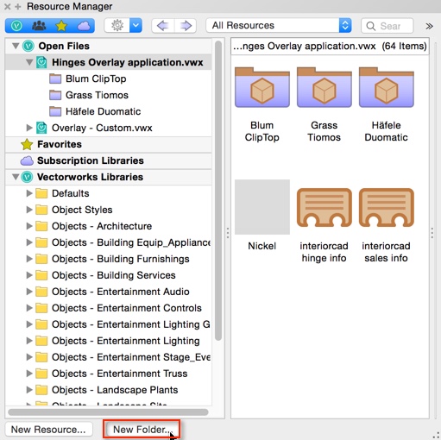Click the Hinges Overlay application.vwx file icon
The width and height of the screenshot is (441, 440).
pos(41,62)
